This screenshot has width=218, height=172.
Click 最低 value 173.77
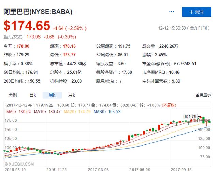tap(69, 55)
